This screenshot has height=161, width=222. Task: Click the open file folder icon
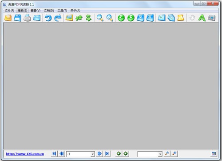pyautogui.click(x=8, y=18)
